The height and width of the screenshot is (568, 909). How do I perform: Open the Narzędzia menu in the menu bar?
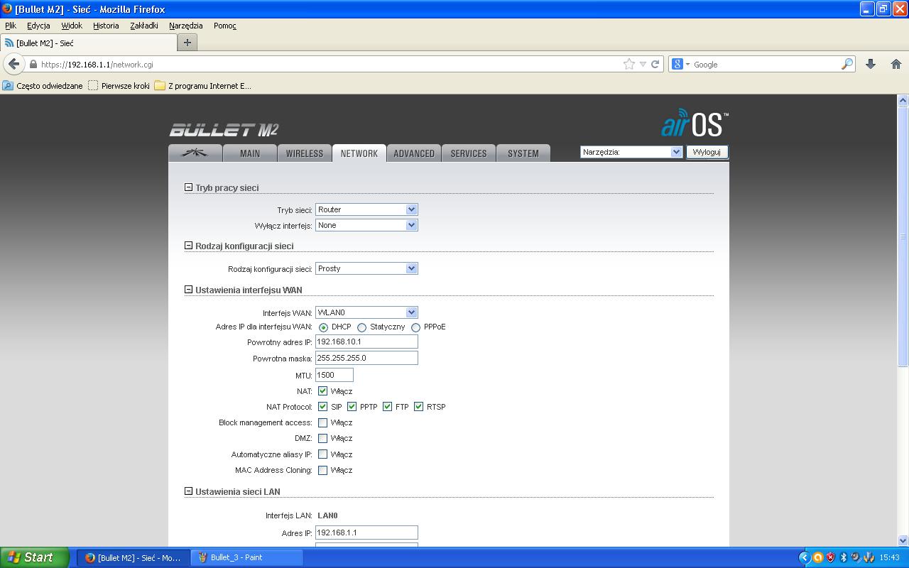pyautogui.click(x=186, y=26)
